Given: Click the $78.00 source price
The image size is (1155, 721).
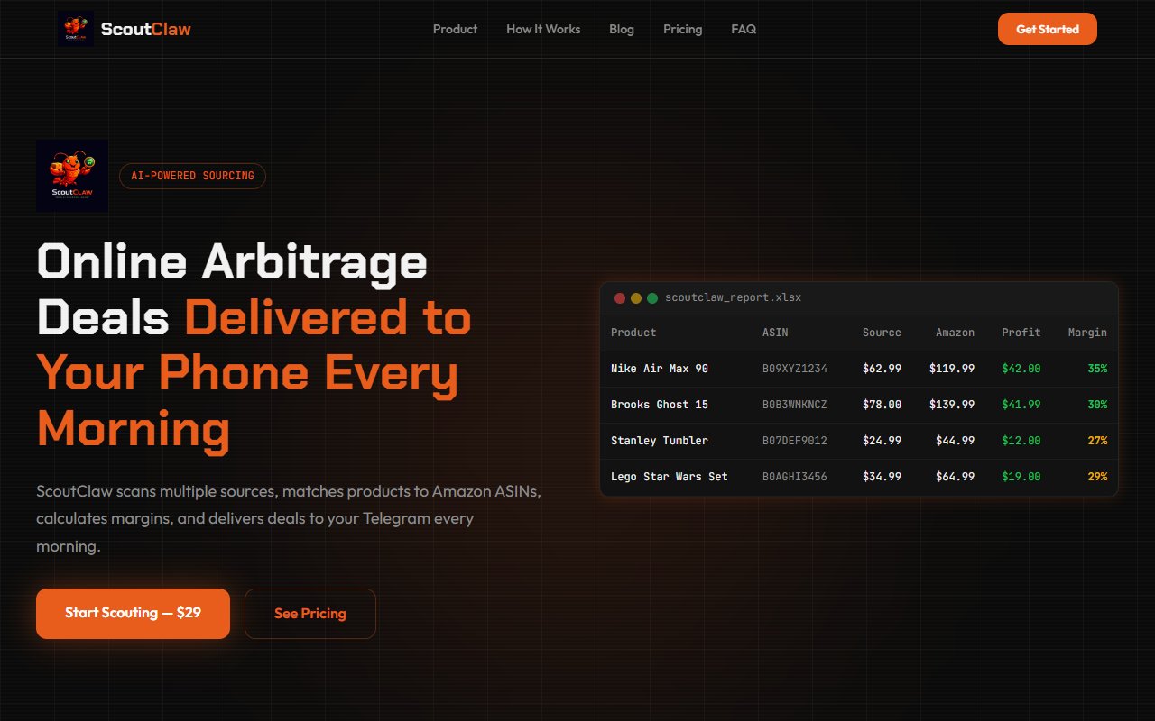Looking at the screenshot, I should [x=882, y=405].
